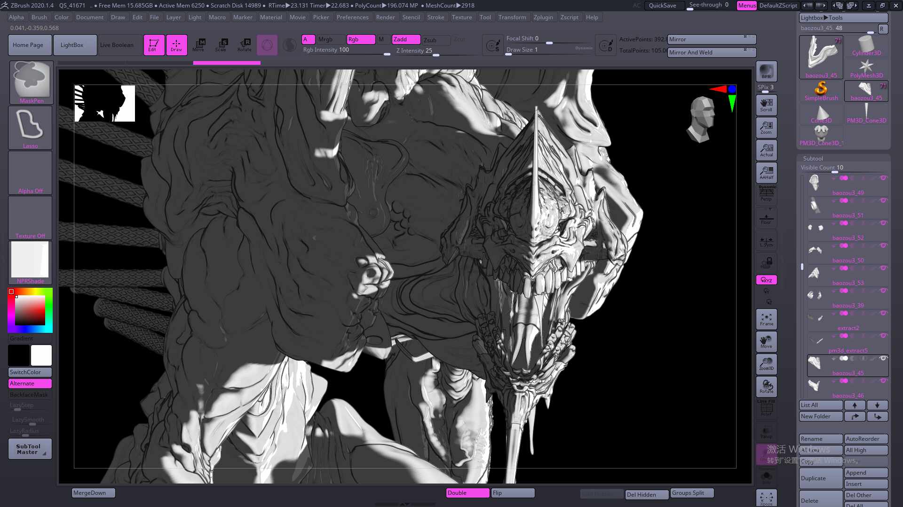Run BPR render
903x507 pixels.
tap(766, 71)
